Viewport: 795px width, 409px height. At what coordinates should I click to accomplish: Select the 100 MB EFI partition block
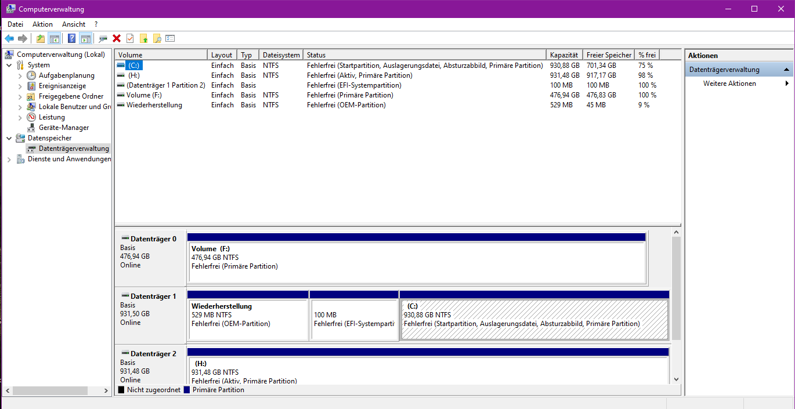tap(354, 320)
